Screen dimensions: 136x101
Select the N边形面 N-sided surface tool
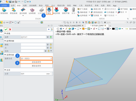pyautogui.click(x=57, y=11)
